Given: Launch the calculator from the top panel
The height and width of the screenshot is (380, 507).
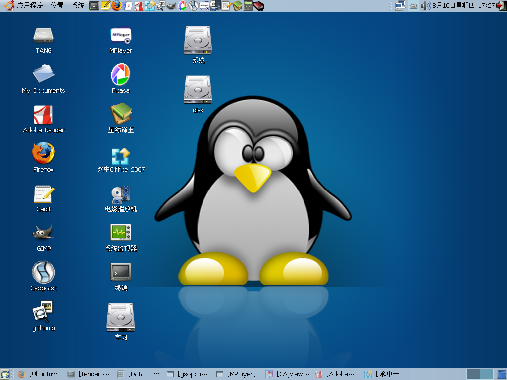Looking at the screenshot, I should pyautogui.click(x=248, y=6).
